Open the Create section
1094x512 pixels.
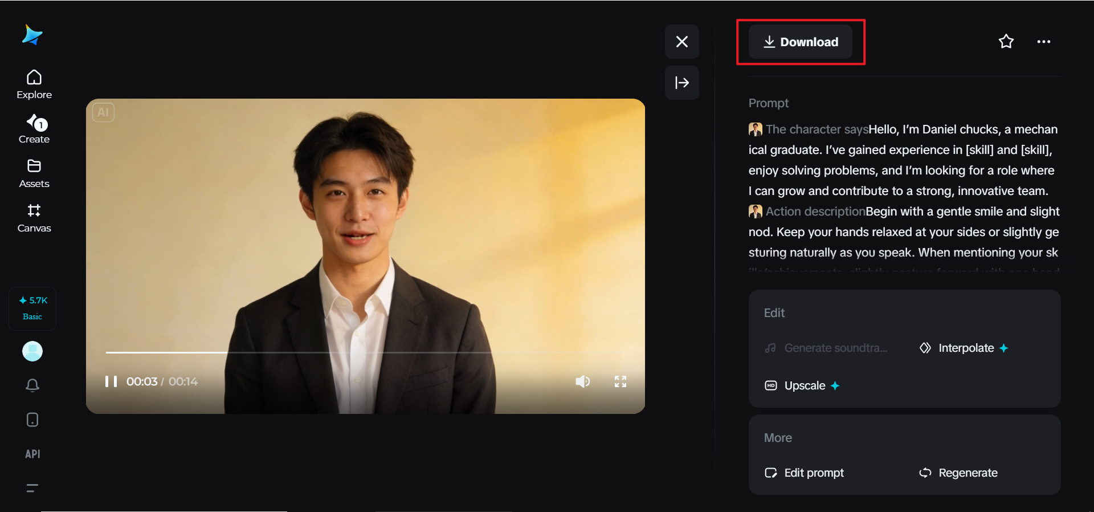(34, 129)
